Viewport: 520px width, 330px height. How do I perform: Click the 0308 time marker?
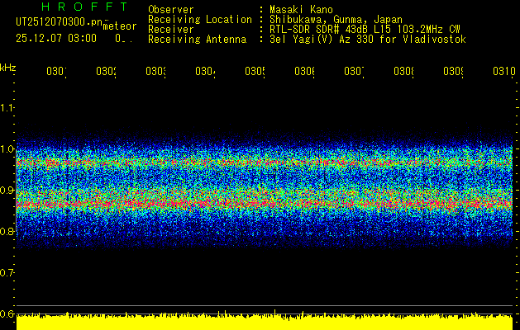coord(404,72)
